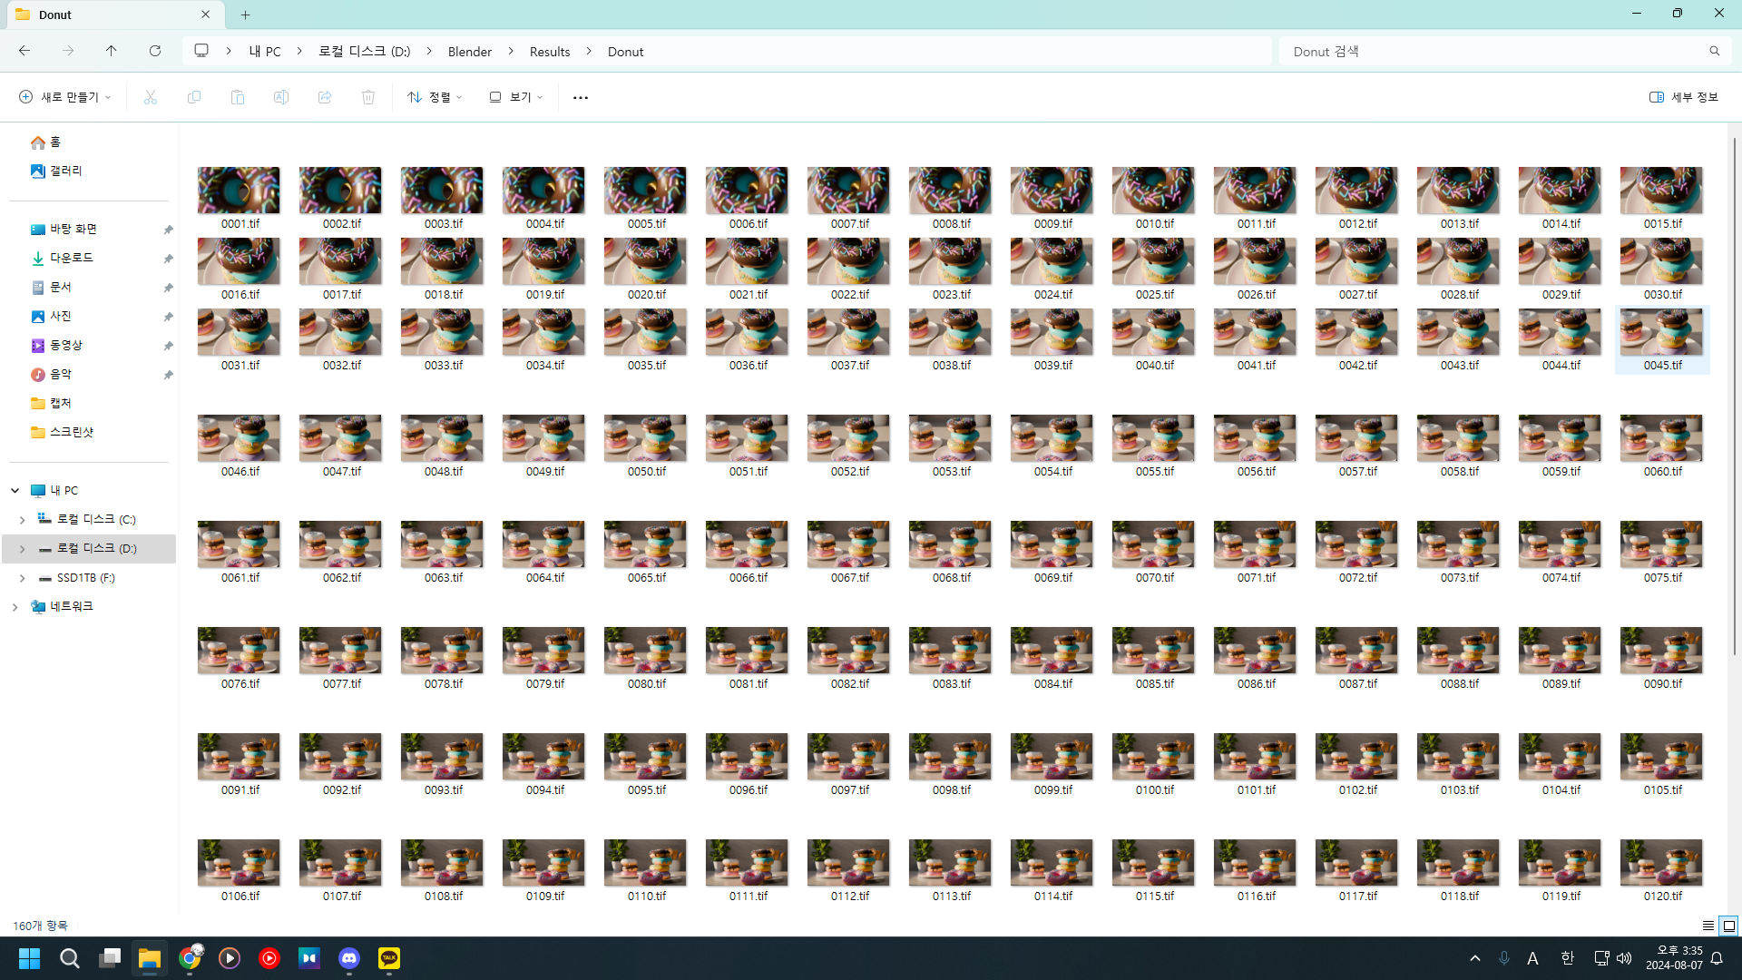Screen dimensions: 1742x980
Task: Toggle the 세부 정보 details pane
Action: (1684, 97)
